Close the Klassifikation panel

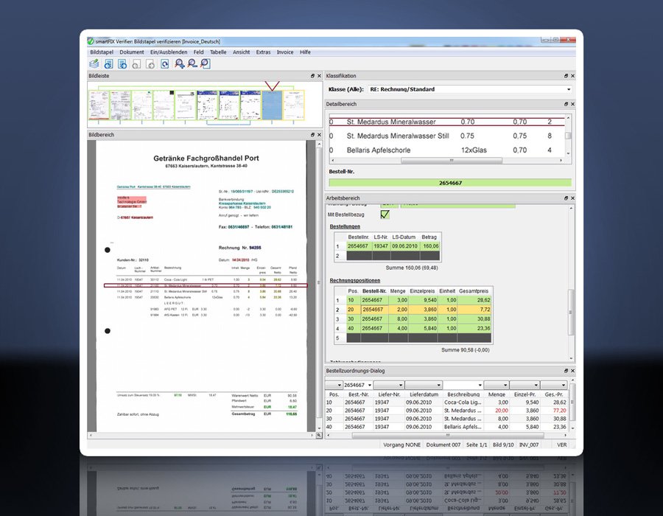pyautogui.click(x=572, y=76)
